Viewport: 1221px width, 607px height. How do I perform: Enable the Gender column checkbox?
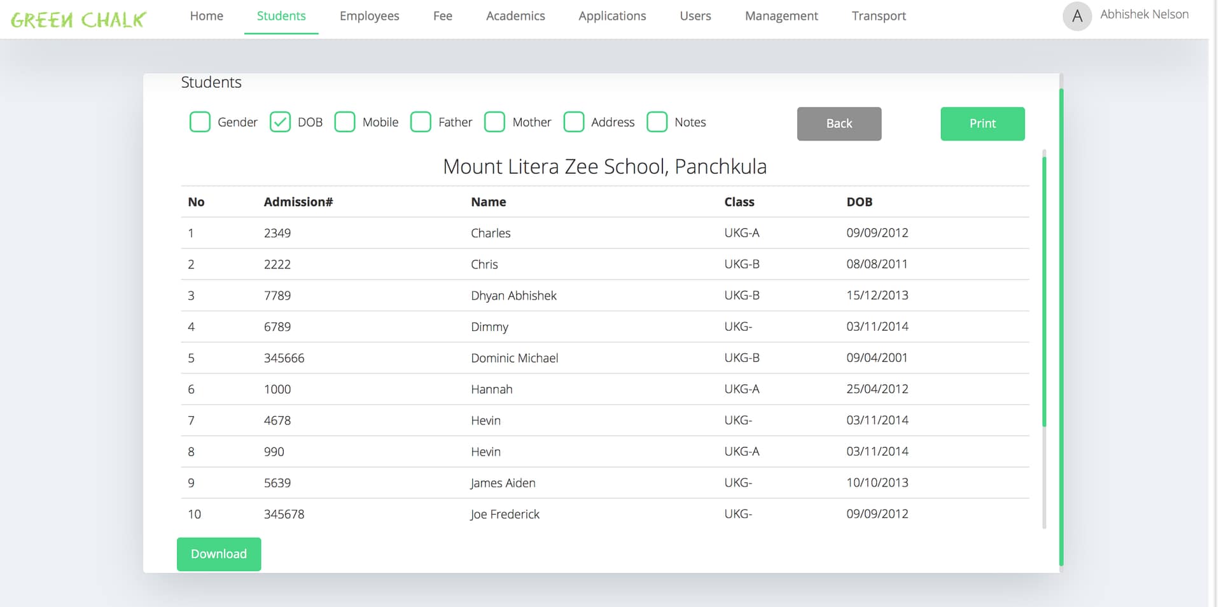(x=200, y=122)
